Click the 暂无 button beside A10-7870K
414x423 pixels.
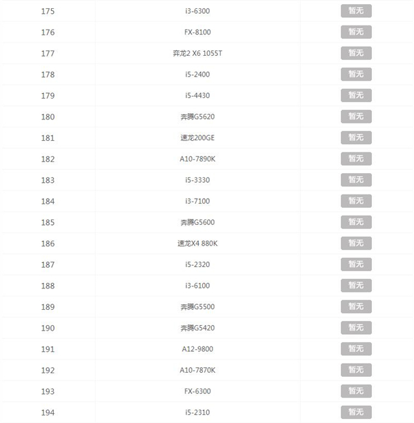[x=355, y=370]
